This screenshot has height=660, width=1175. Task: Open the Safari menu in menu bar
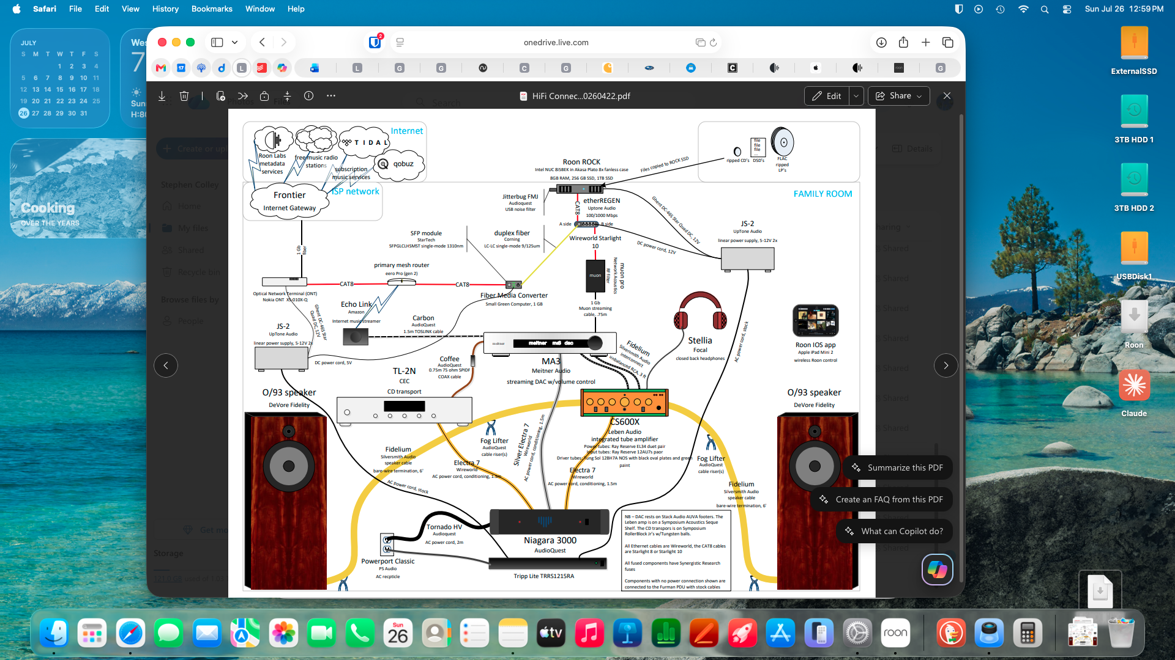45,9
